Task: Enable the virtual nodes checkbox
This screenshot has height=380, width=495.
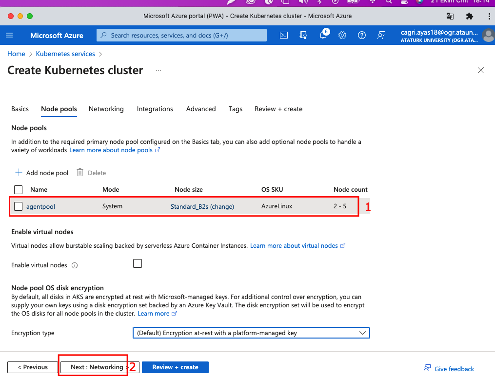Action: 138,264
